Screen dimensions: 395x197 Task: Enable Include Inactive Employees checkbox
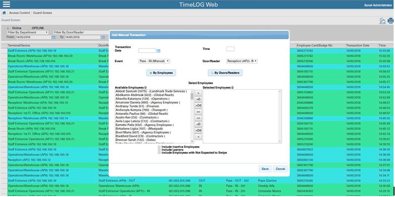click(x=160, y=147)
